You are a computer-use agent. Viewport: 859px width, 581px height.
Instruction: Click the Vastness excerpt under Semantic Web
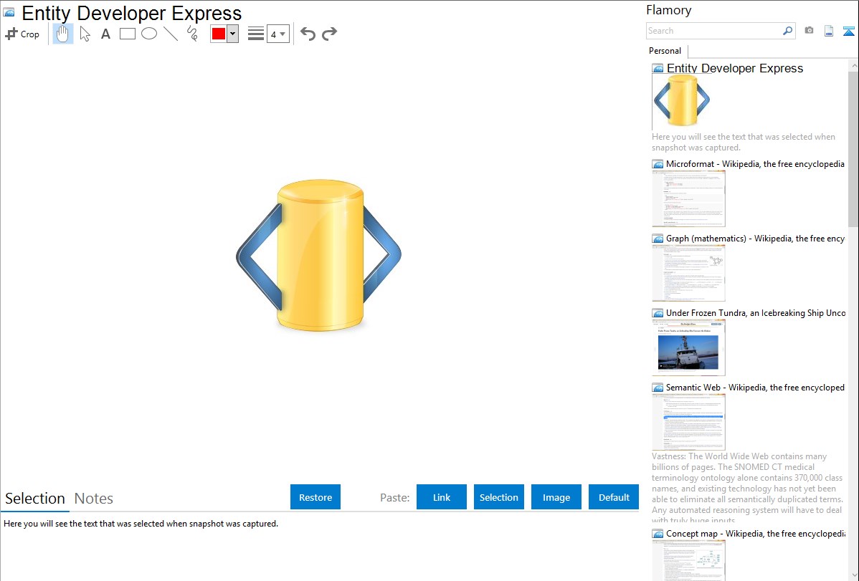click(747, 488)
